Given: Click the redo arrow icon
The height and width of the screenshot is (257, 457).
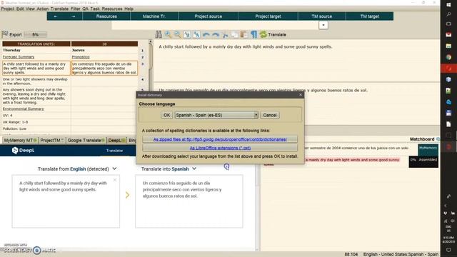Looking at the screenshot, I should (216, 35).
